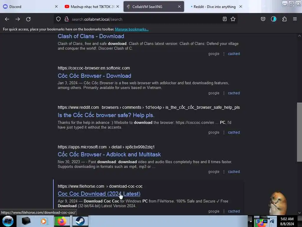Open options dots for Microsoft apps result
Viewport: 302px width, 227px height.
(x=224, y=172)
